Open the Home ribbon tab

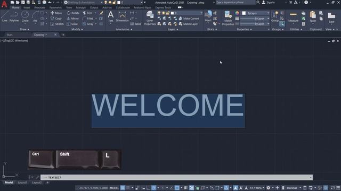coord(15,7)
